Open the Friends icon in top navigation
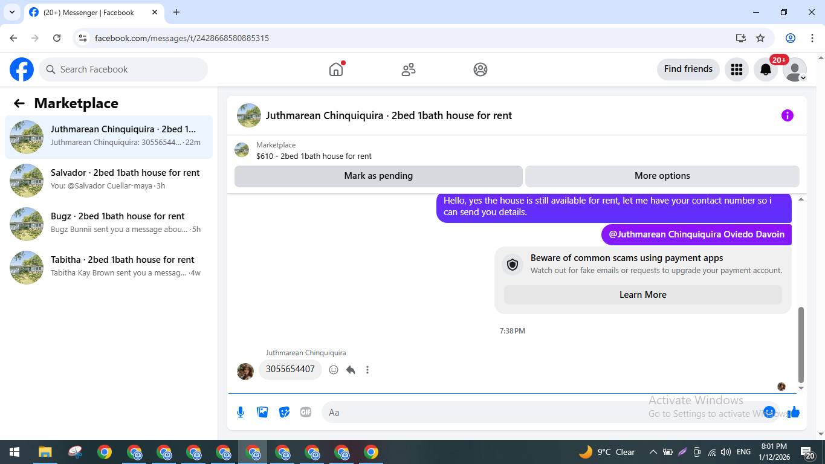The height and width of the screenshot is (464, 825). (409, 69)
